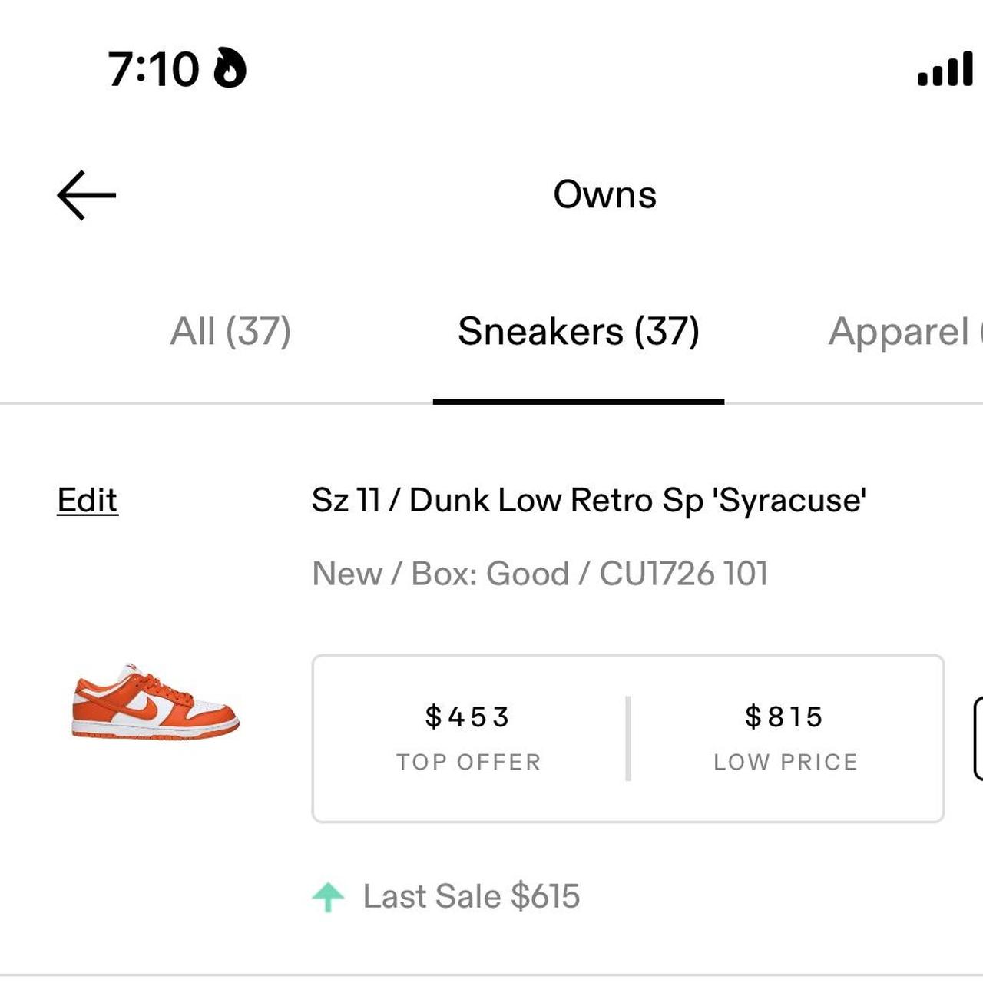983x983 pixels.
Task: Tap the green up arrow by Last Sale
Action: tap(328, 896)
